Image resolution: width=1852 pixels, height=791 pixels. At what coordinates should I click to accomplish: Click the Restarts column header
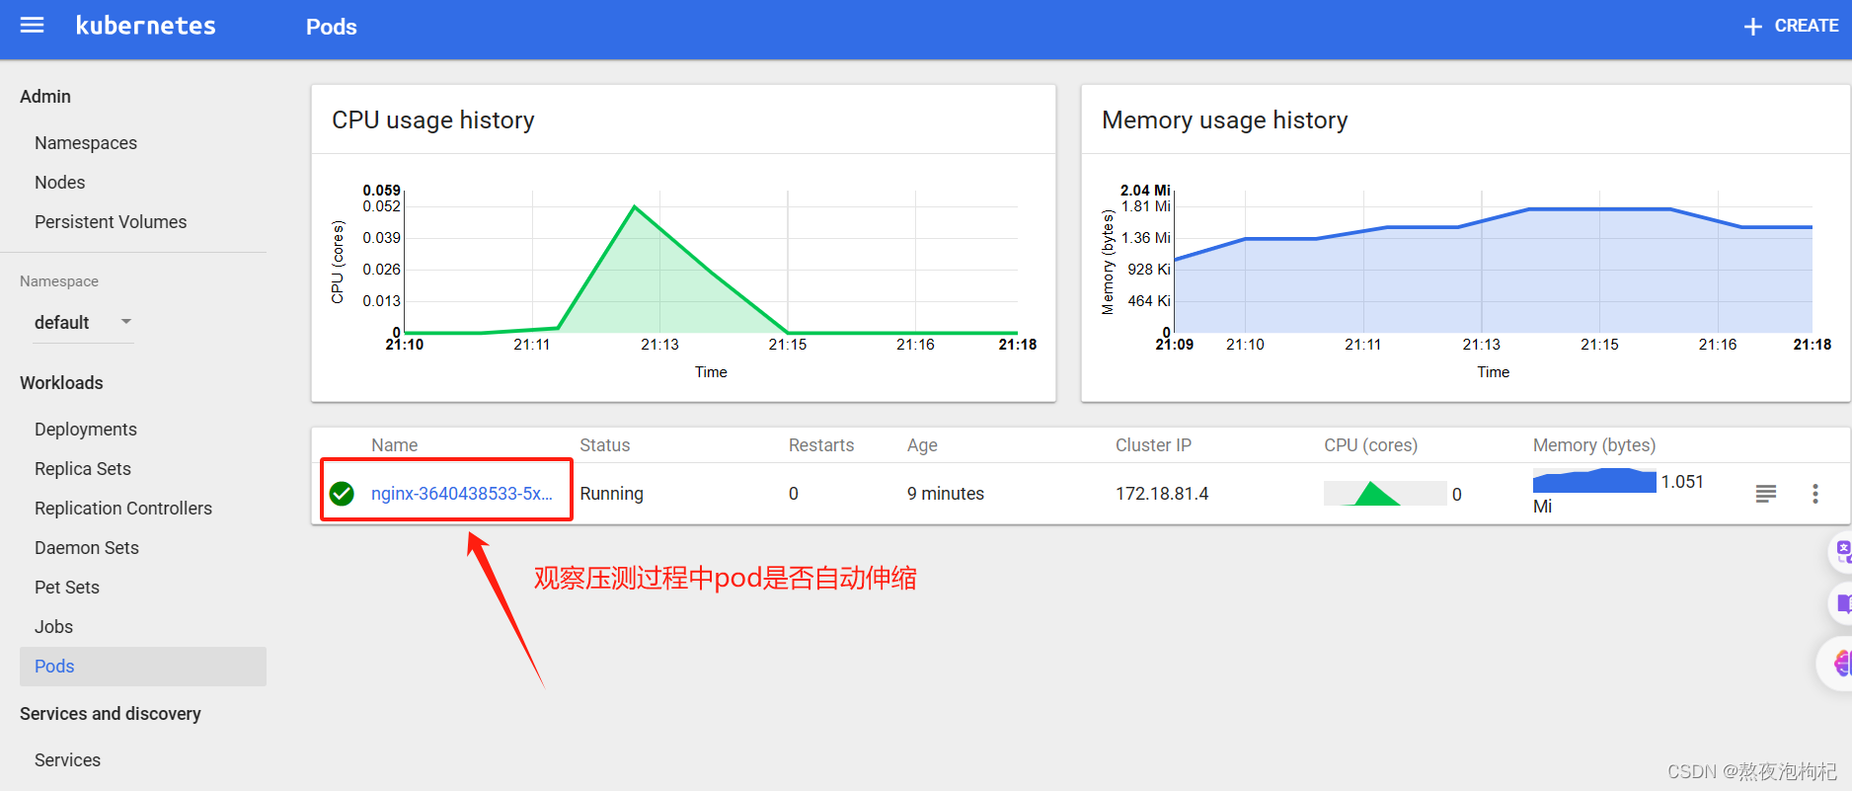coord(821,445)
